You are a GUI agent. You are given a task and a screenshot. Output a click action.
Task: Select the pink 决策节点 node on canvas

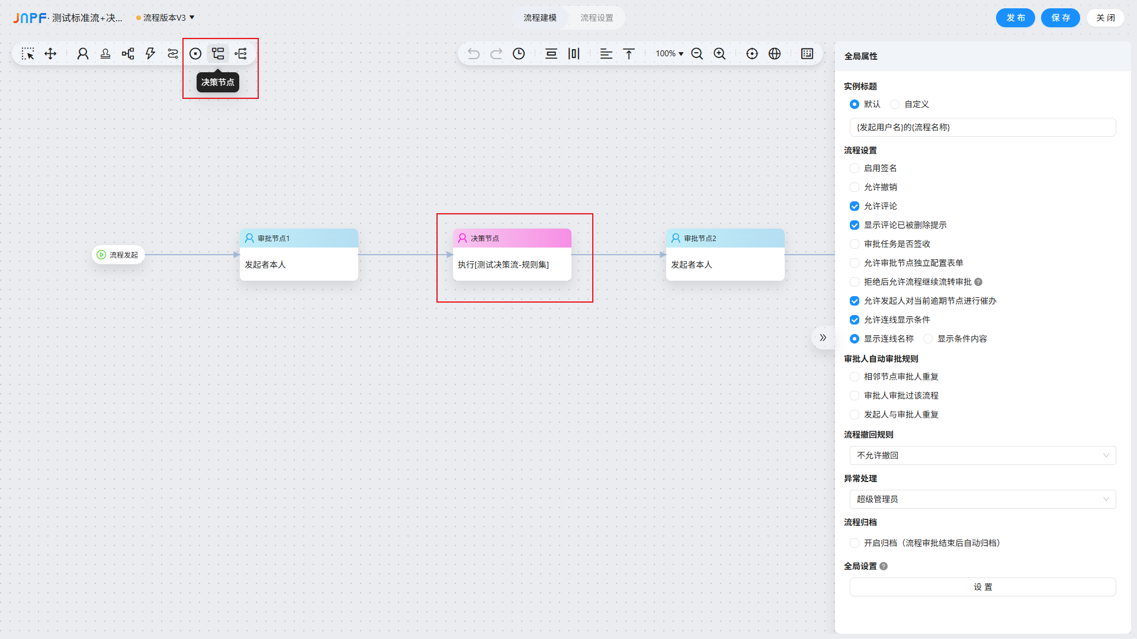click(x=512, y=255)
